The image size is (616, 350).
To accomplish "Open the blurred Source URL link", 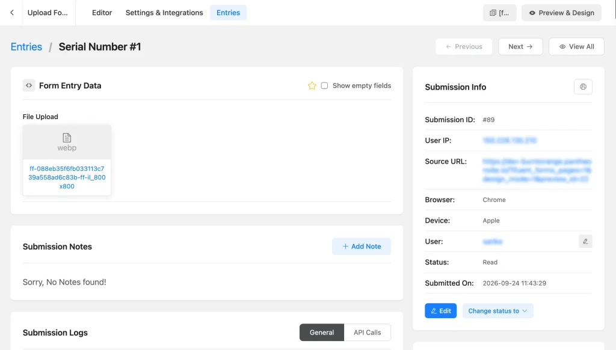I will click(x=537, y=170).
